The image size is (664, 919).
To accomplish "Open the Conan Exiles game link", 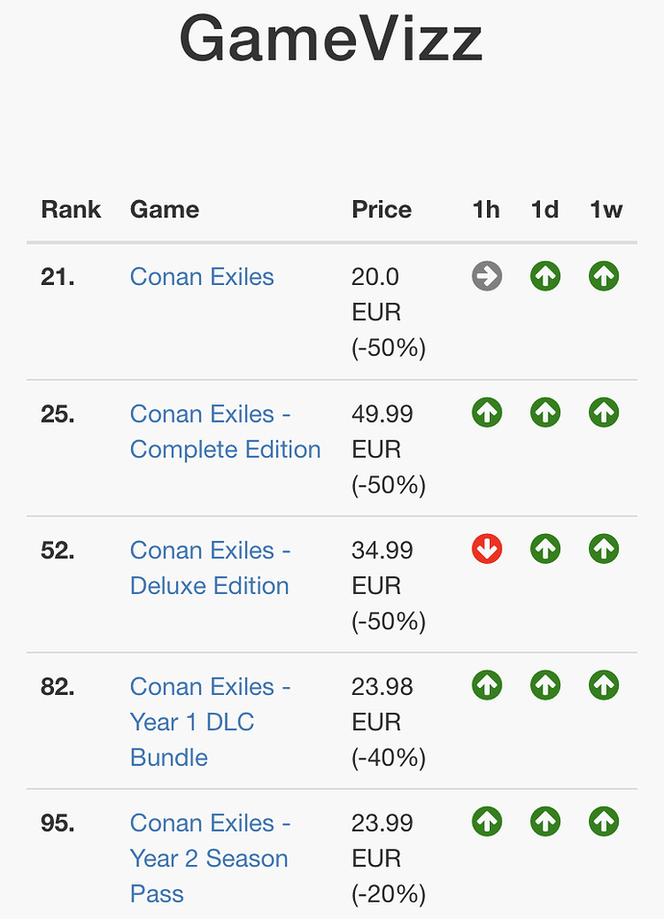I will point(202,277).
